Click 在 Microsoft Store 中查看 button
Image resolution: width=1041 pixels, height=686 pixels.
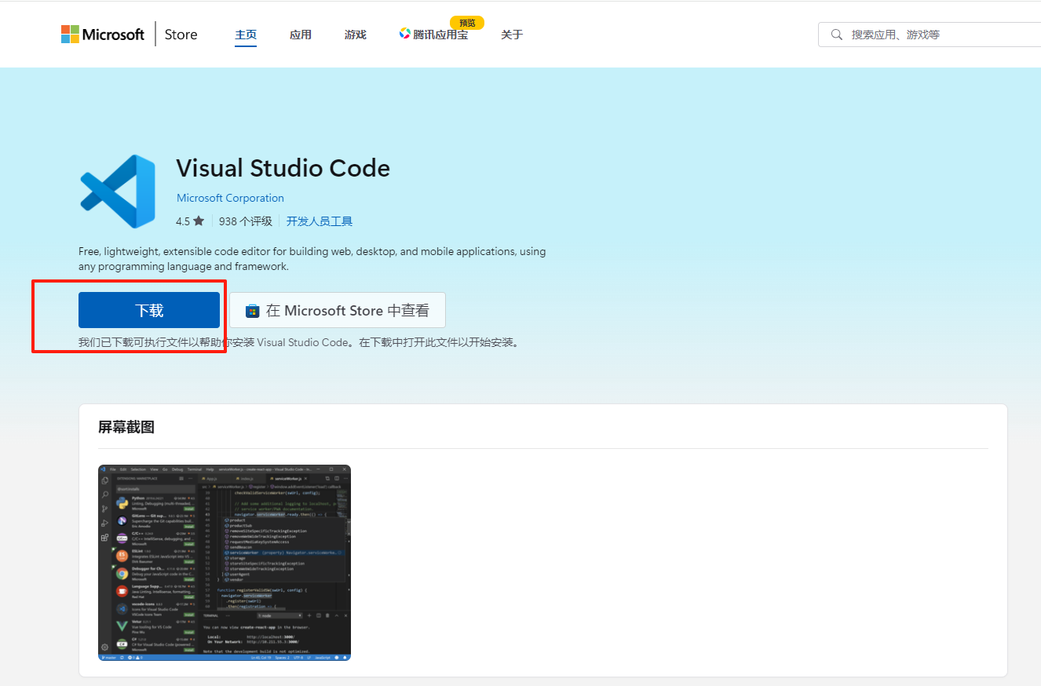point(338,310)
